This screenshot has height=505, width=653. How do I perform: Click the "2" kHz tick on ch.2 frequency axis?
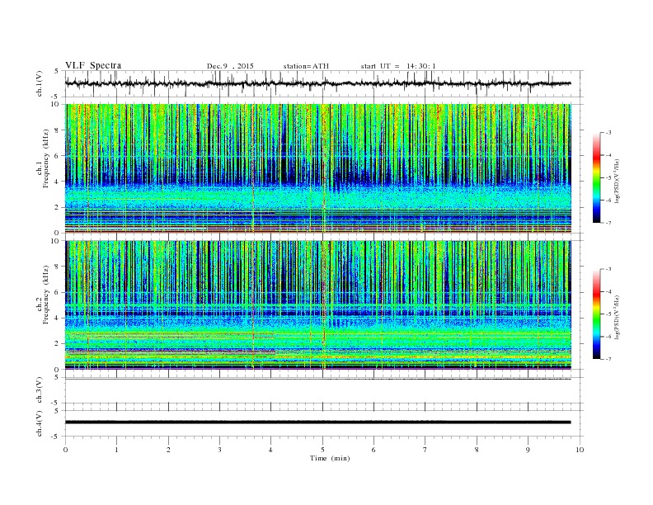tap(57, 344)
